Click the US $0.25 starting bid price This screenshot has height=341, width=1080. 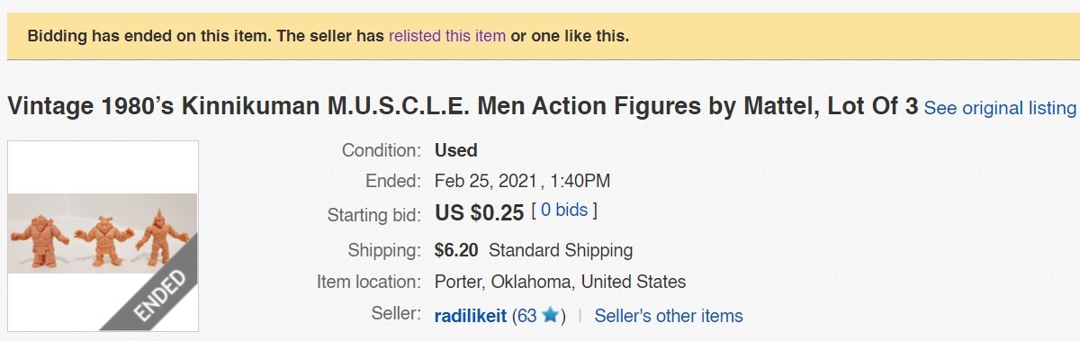click(479, 214)
